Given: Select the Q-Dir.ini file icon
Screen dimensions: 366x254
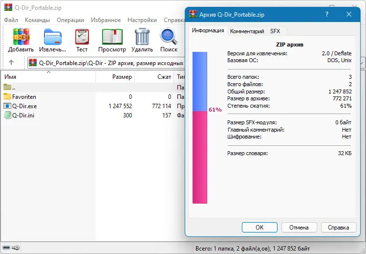Looking at the screenshot, I should click(7, 115).
